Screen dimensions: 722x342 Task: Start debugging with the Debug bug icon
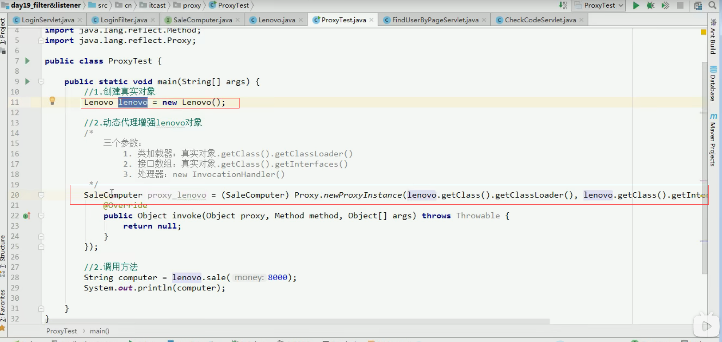coord(651,5)
